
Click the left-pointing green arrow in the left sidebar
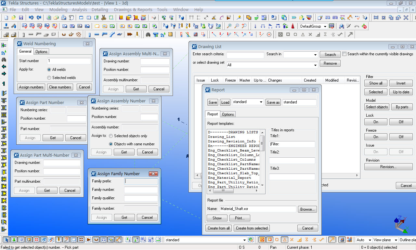click(x=4, y=67)
